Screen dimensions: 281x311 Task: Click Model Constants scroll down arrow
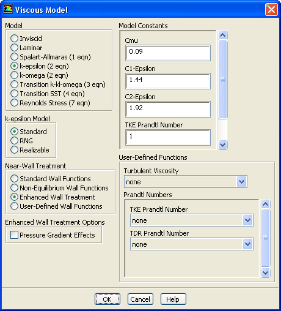pos(222,145)
